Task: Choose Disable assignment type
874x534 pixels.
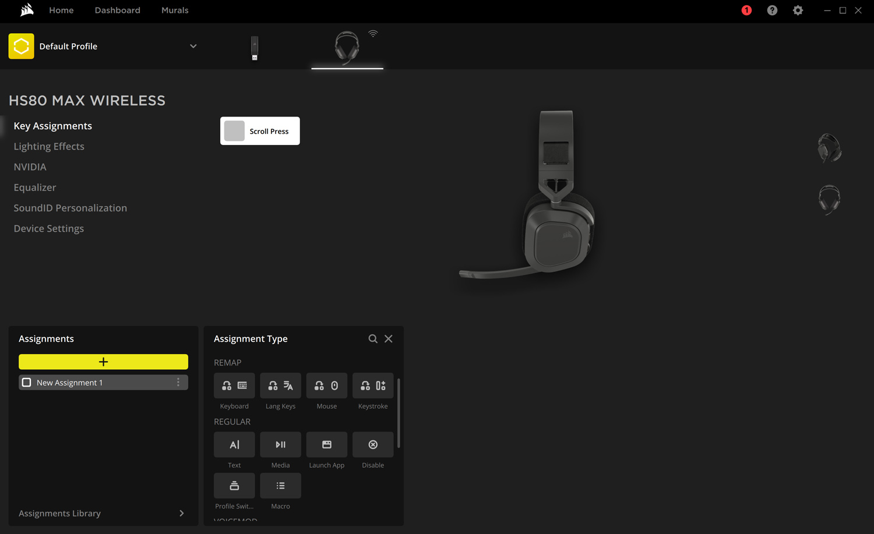Action: click(373, 444)
